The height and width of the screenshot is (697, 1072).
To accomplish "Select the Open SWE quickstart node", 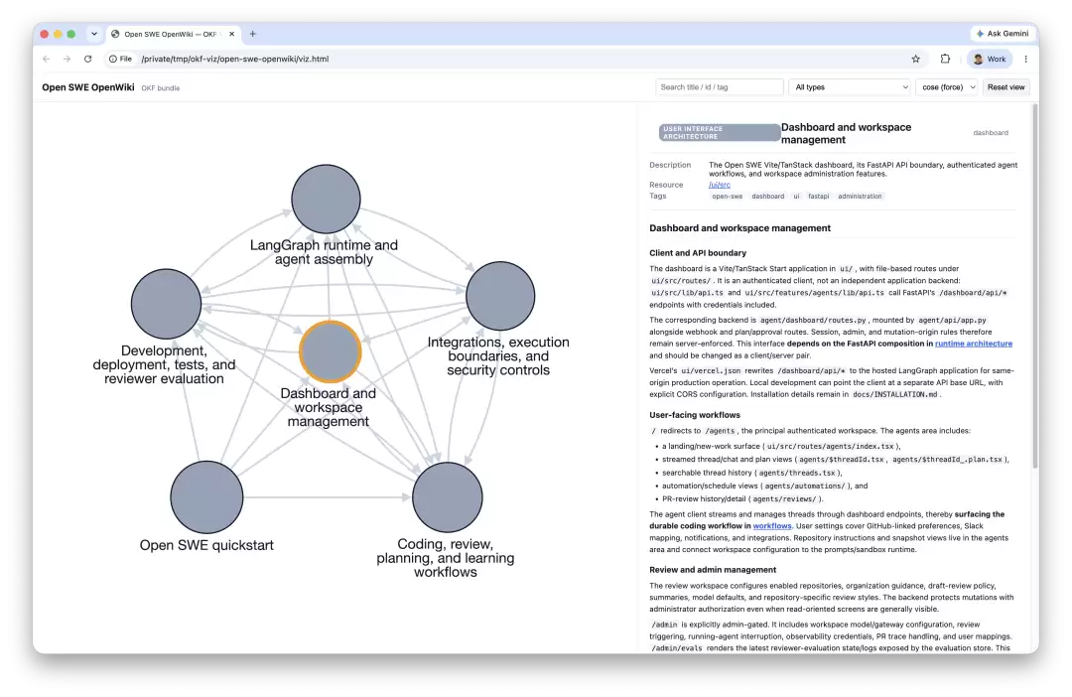I will (206, 497).
